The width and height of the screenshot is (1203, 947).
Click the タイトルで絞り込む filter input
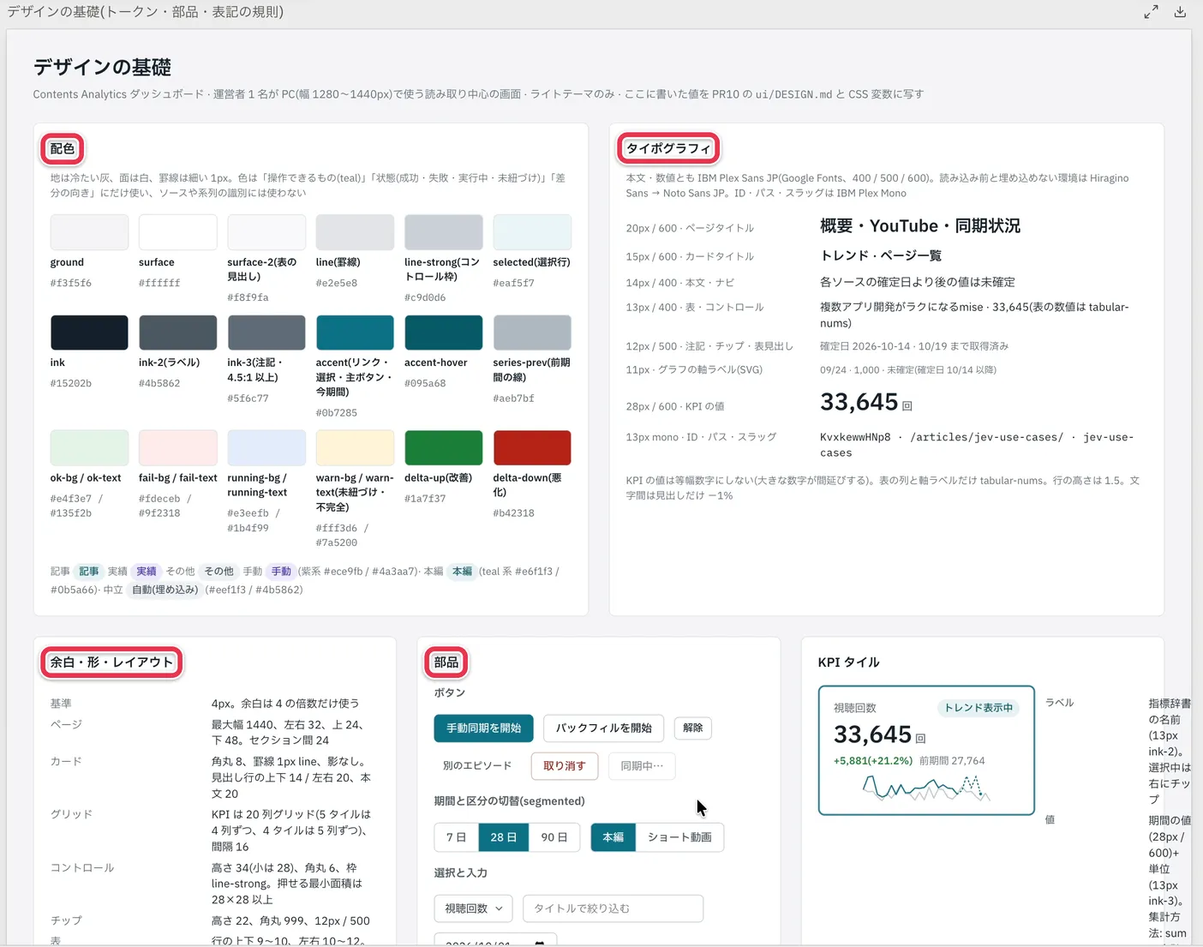click(x=613, y=908)
